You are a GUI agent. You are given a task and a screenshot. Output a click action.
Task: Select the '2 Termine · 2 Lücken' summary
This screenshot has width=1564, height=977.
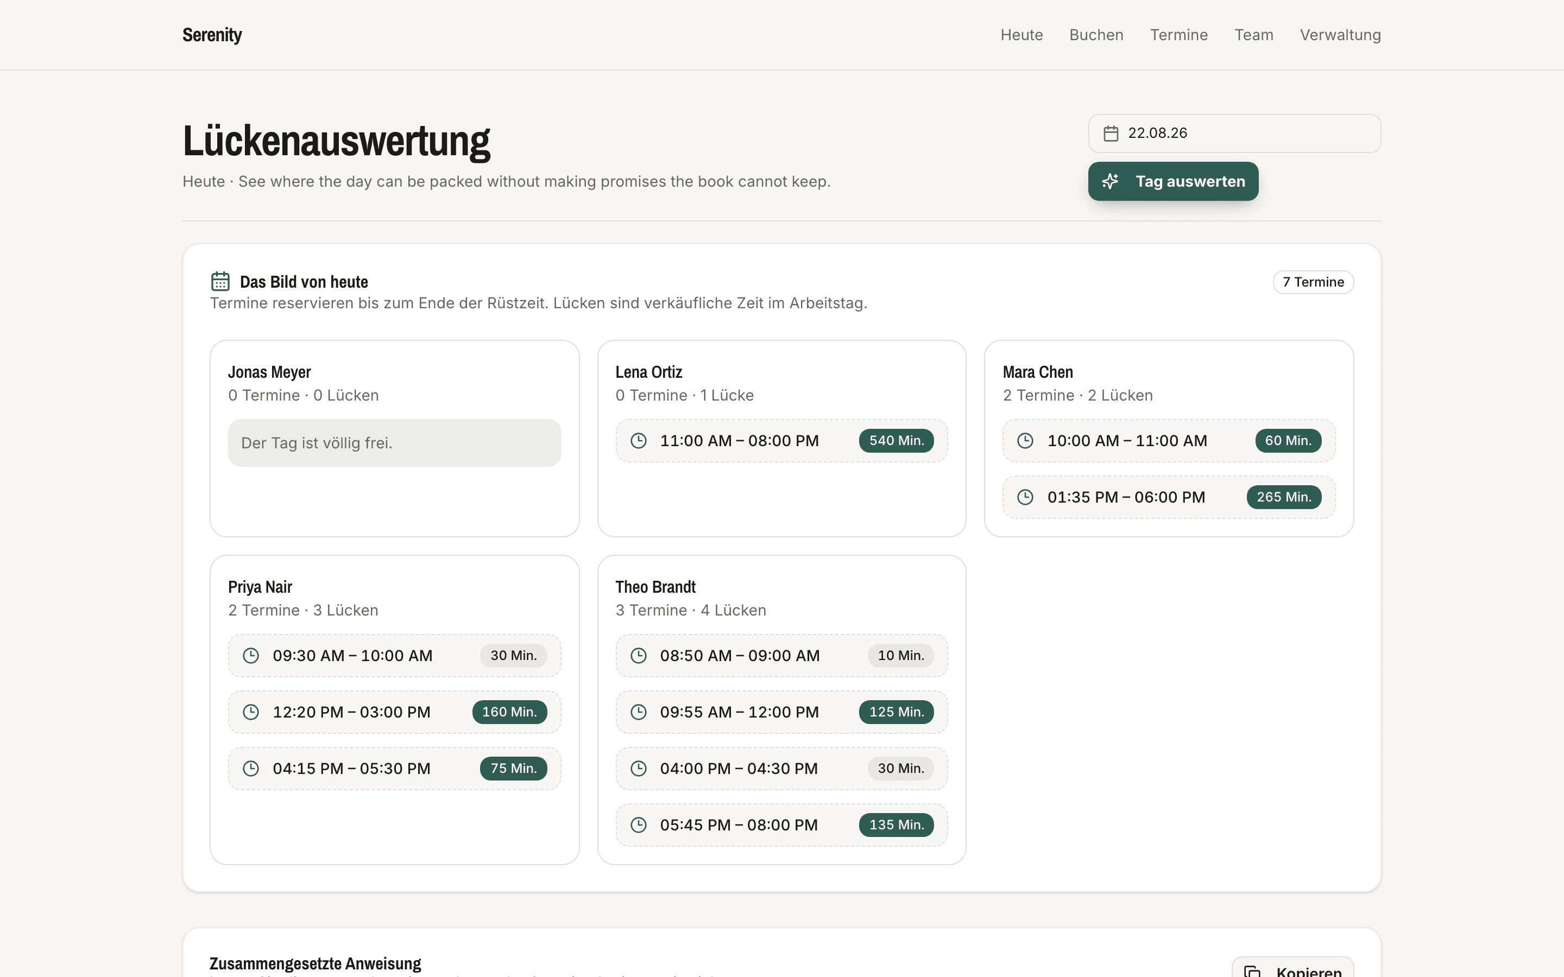1078,396
